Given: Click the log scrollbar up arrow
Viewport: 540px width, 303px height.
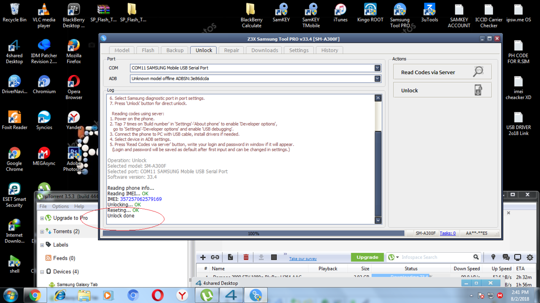Looking at the screenshot, I should (378, 98).
